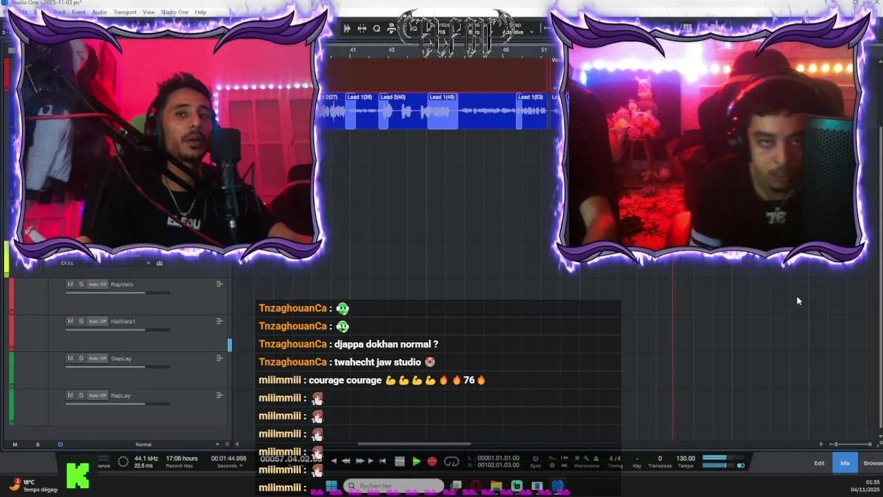Viewport: 883px width, 497px height.
Task: Click the Stop button in transport
Action: (x=399, y=461)
